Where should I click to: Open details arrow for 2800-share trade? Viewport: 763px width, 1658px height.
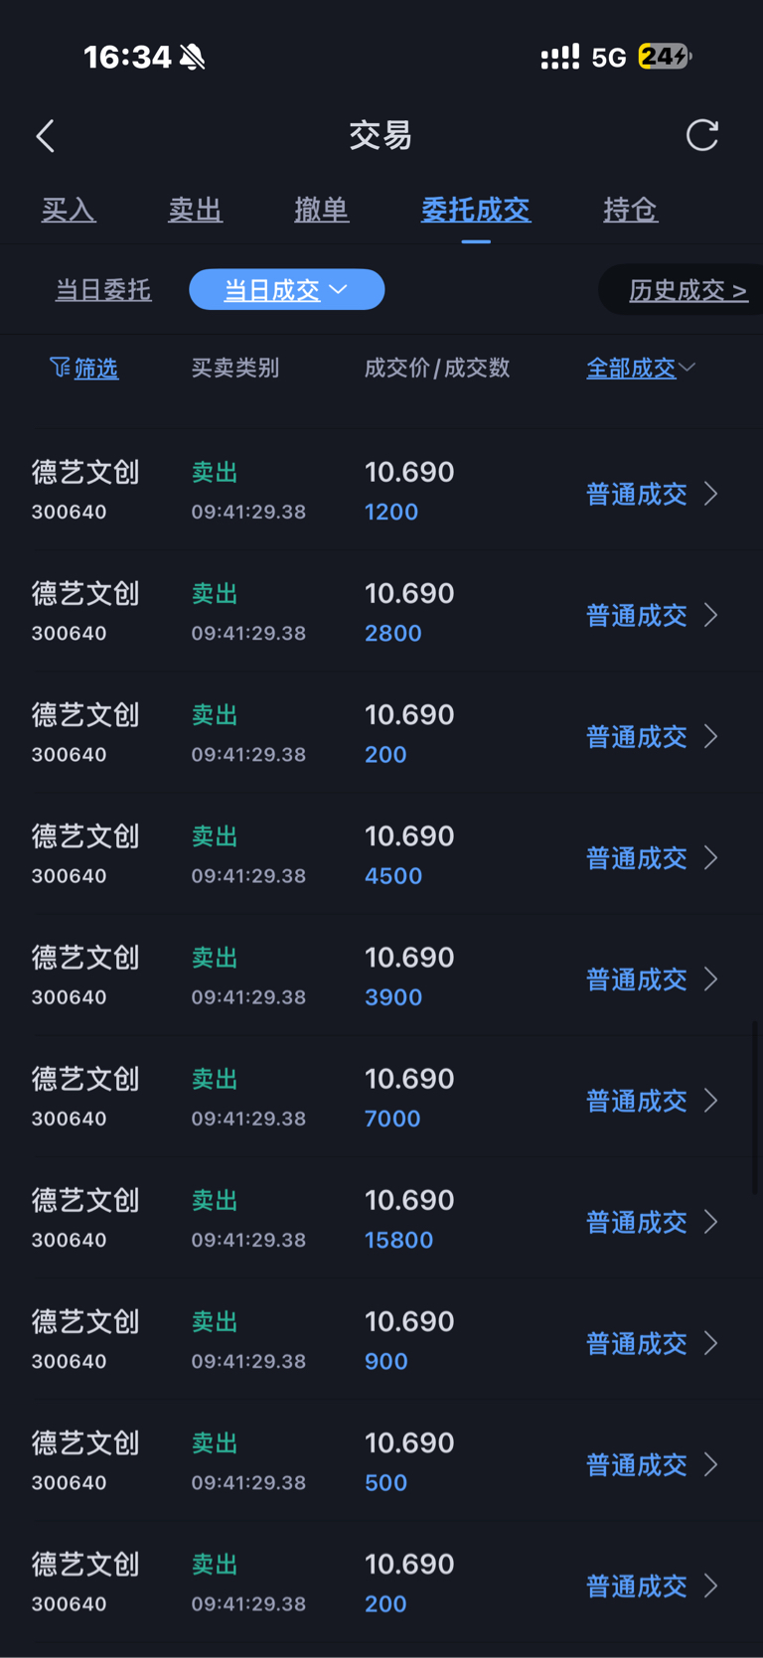coord(711,615)
